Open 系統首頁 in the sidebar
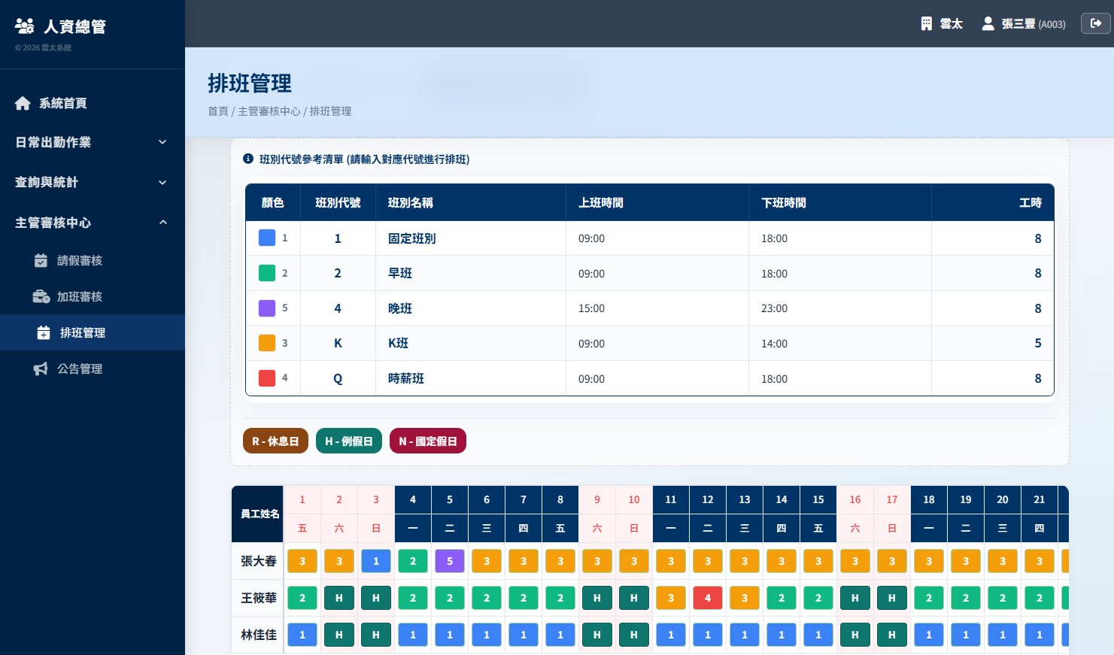This screenshot has width=1114, height=655. [93, 103]
